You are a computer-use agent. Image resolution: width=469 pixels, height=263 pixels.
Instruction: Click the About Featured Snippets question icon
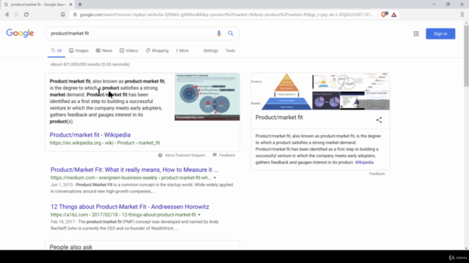pyautogui.click(x=160, y=155)
